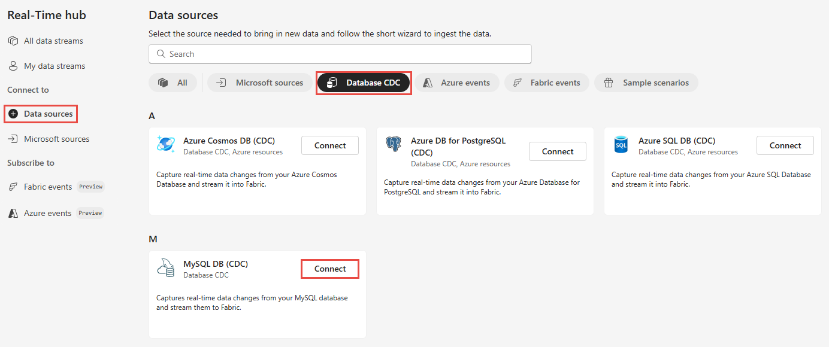Screen dimensions: 829x347
Task: Choose the Sample scenarios filter tab
Action: (x=646, y=83)
